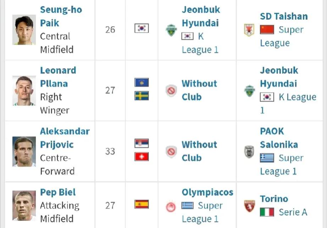
Task: Open the Serie A league link
Action: pyautogui.click(x=293, y=212)
